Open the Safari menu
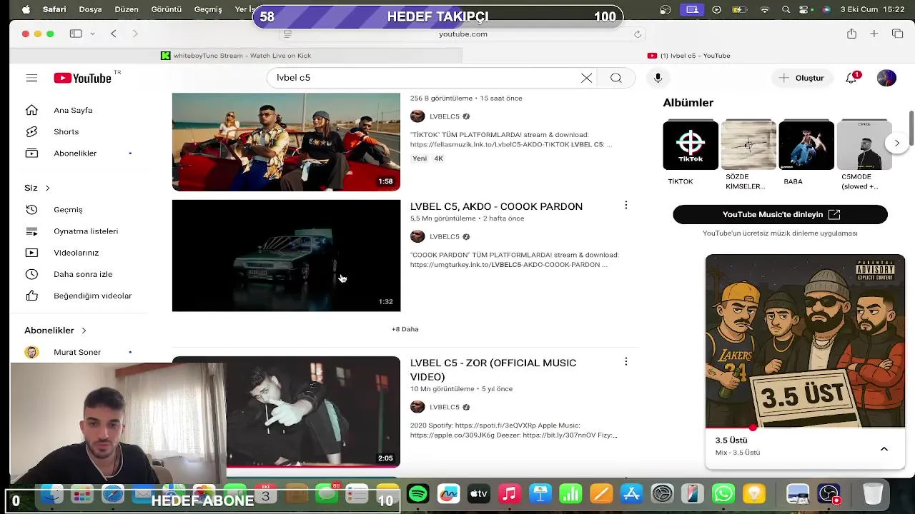This screenshot has height=514, width=915. point(54,9)
